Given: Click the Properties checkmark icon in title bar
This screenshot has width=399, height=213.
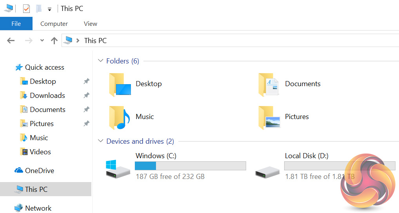Looking at the screenshot, I should click(x=26, y=8).
